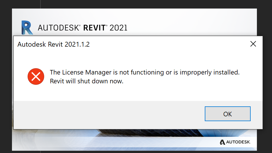Click the 2021 year in splash header
This screenshot has width=272, height=153.
pyautogui.click(x=118, y=28)
